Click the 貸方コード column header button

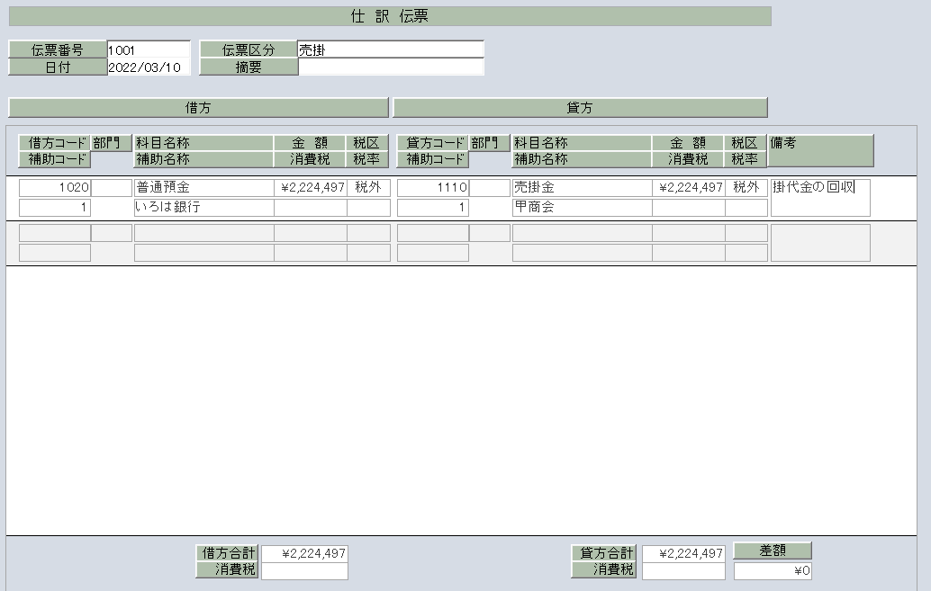coord(432,143)
